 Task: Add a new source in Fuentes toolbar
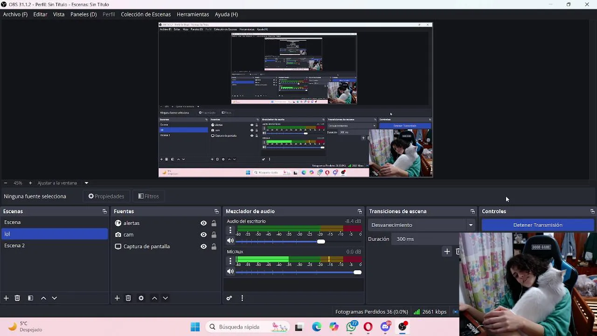click(x=117, y=298)
